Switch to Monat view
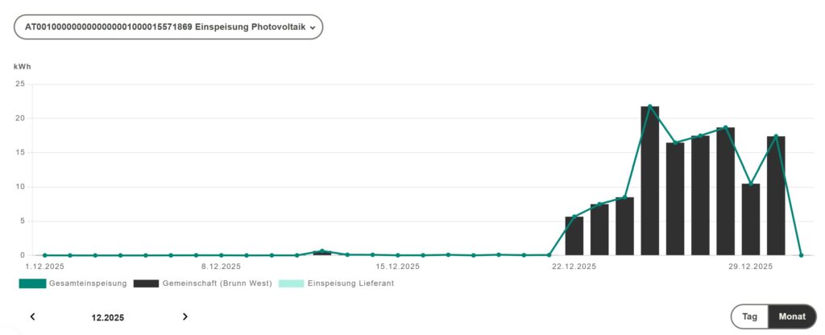Image resolution: width=825 pixels, height=335 pixels. click(792, 316)
